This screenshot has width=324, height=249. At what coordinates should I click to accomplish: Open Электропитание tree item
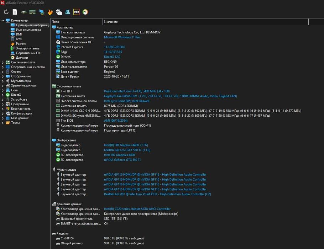click(27, 48)
